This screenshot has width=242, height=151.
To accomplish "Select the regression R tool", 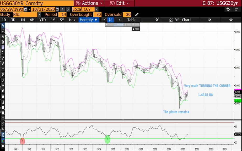I will click(x=3, y=53).
